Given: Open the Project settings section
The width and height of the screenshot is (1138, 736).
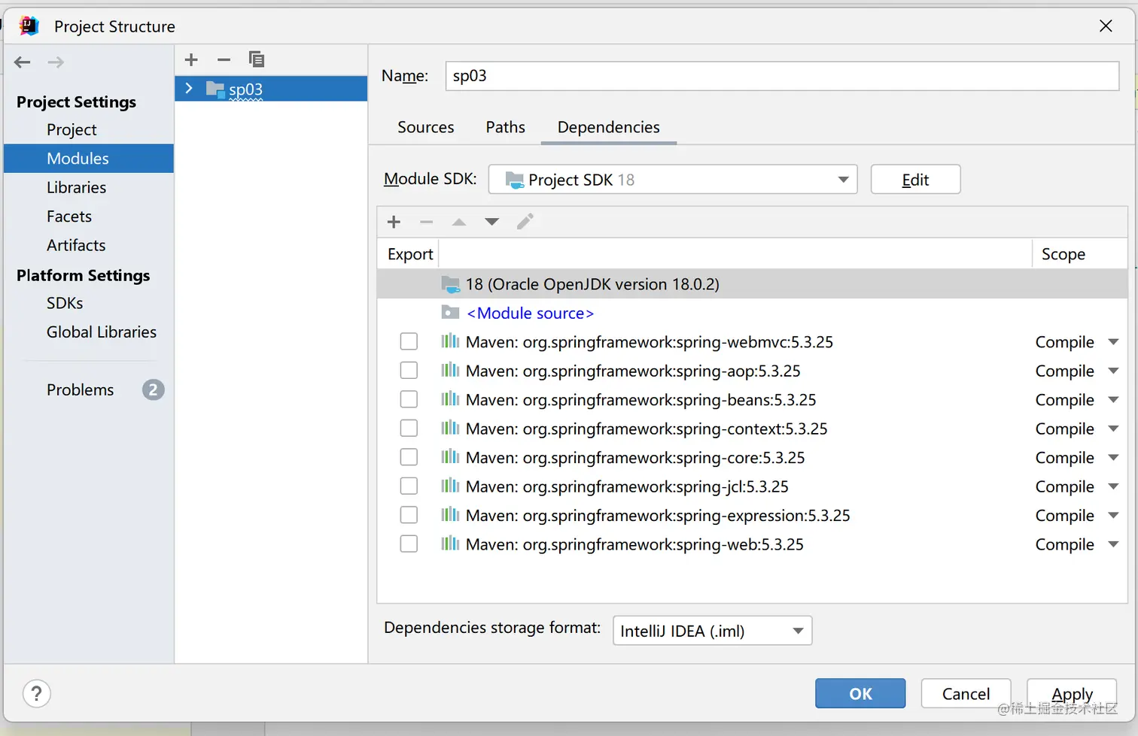Looking at the screenshot, I should point(72,129).
